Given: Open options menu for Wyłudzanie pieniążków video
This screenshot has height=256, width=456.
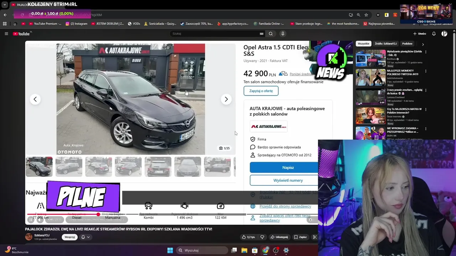Looking at the screenshot, I should coord(426,52).
